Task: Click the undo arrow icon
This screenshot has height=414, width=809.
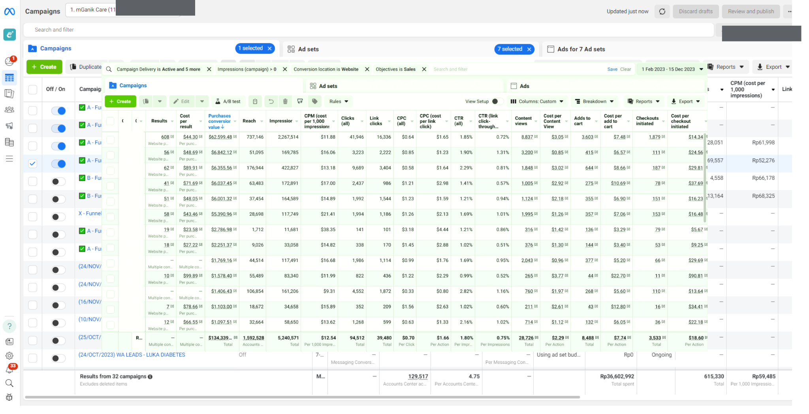Action: [271, 102]
